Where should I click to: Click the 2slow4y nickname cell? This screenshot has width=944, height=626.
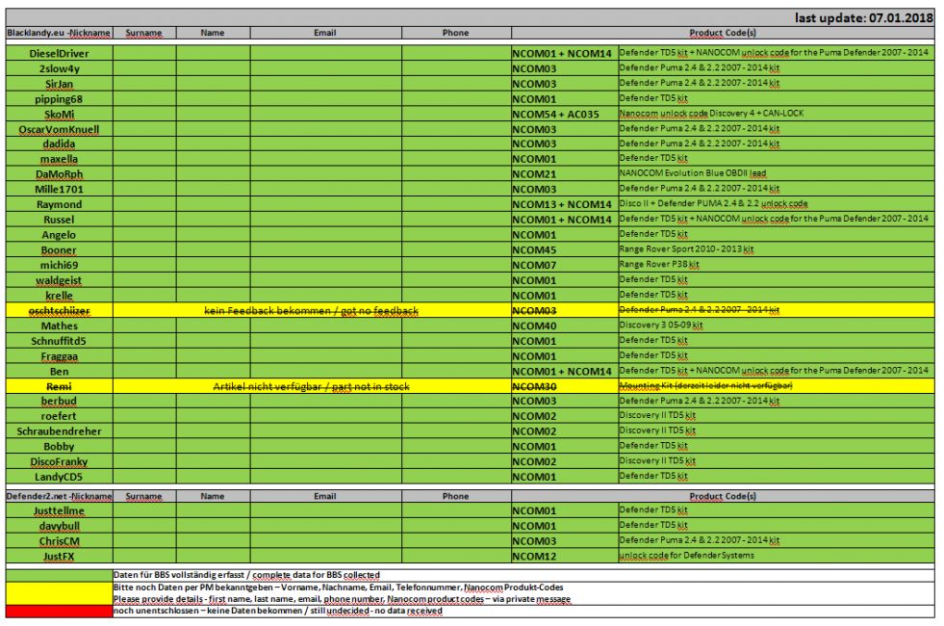click(59, 68)
